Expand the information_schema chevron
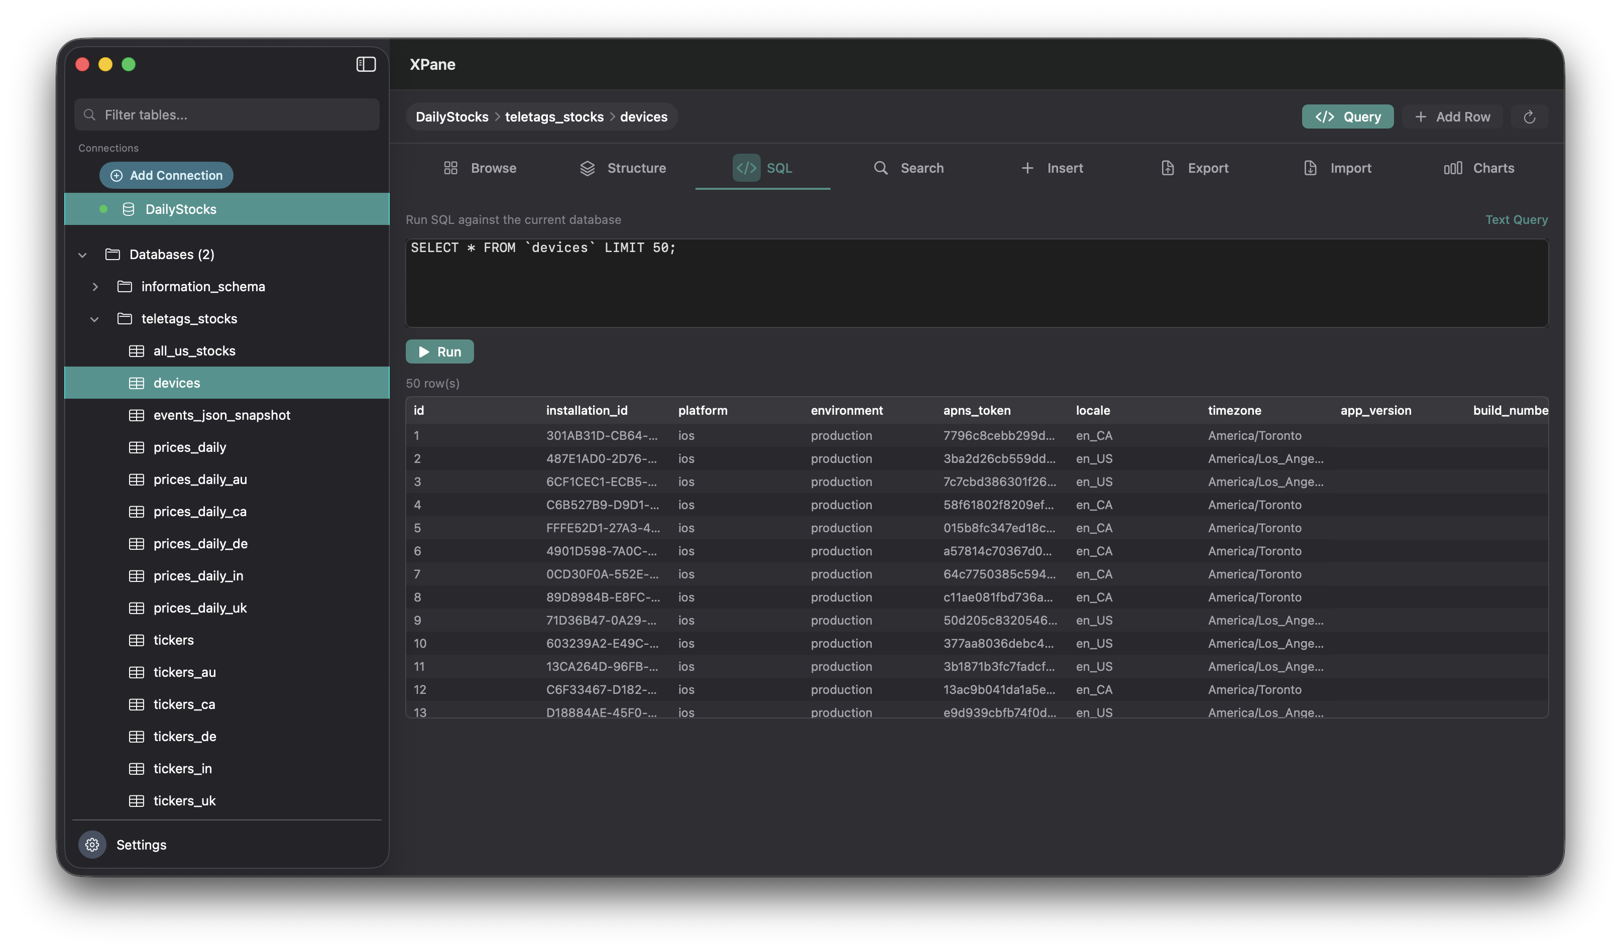This screenshot has height=951, width=1621. [x=95, y=287]
